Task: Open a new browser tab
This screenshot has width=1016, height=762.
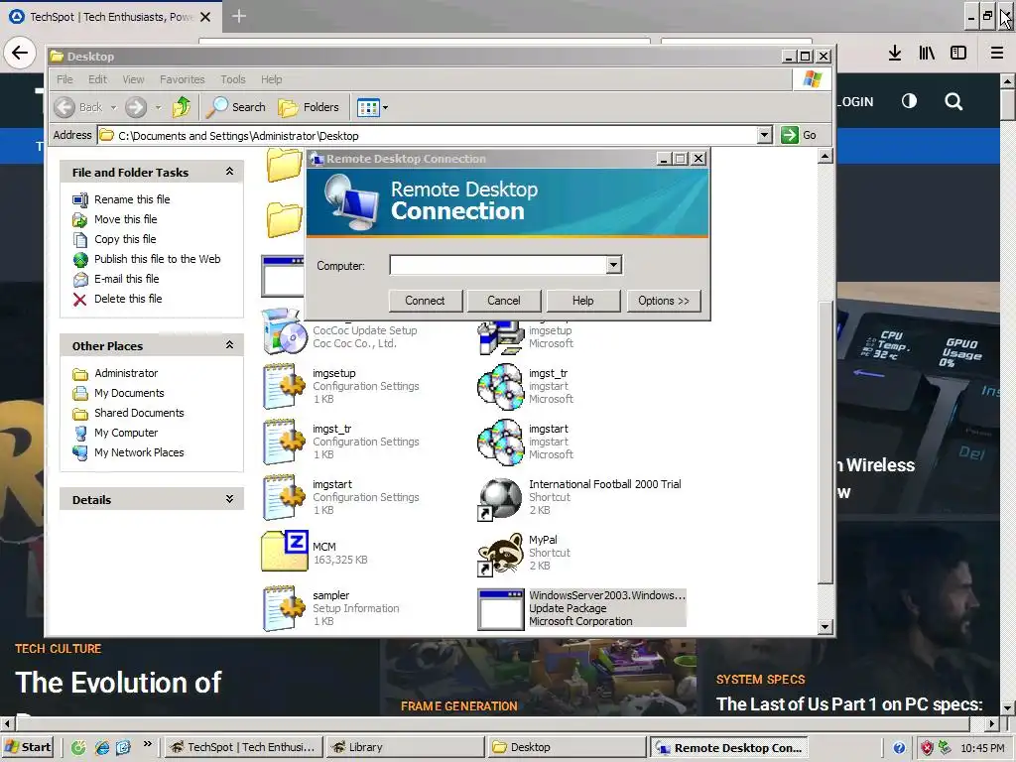Action: tap(239, 16)
